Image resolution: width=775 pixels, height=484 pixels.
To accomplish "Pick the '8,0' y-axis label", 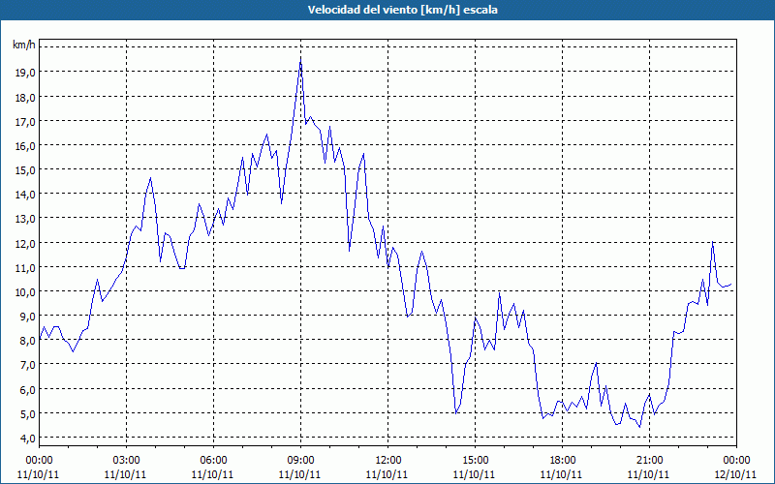I will [x=28, y=341].
